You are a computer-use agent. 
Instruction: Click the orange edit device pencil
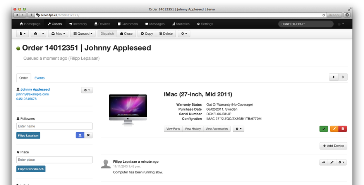(x=334, y=129)
